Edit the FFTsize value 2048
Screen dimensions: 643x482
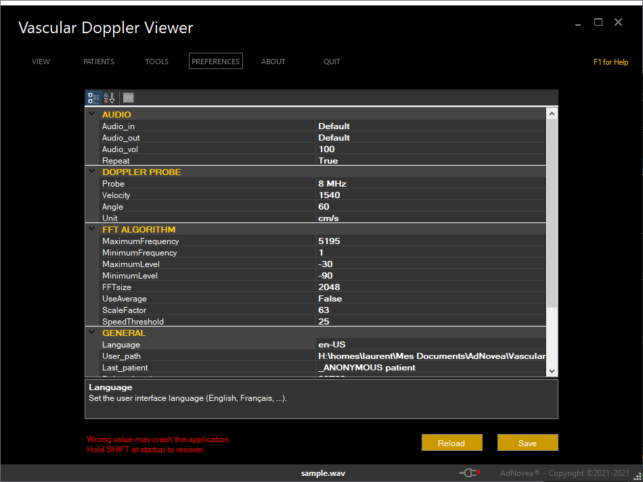tap(431, 287)
